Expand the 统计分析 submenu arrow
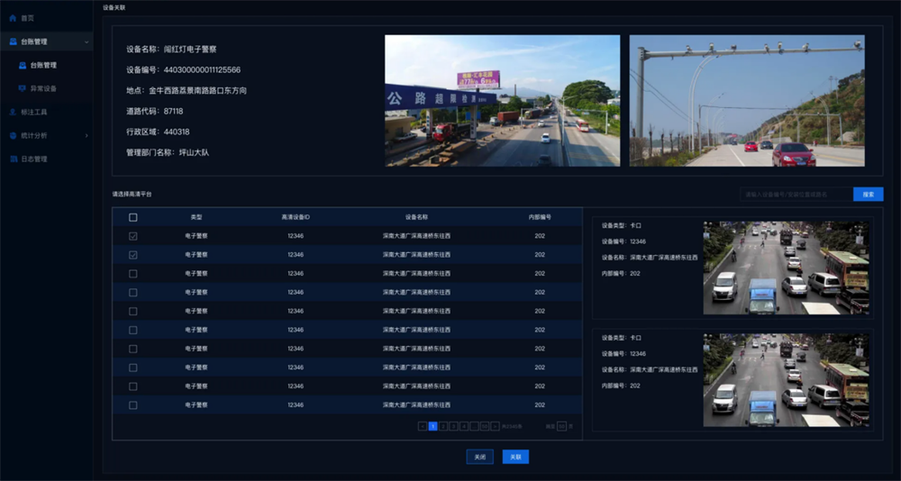Screen dimensions: 901x481 pos(86,135)
